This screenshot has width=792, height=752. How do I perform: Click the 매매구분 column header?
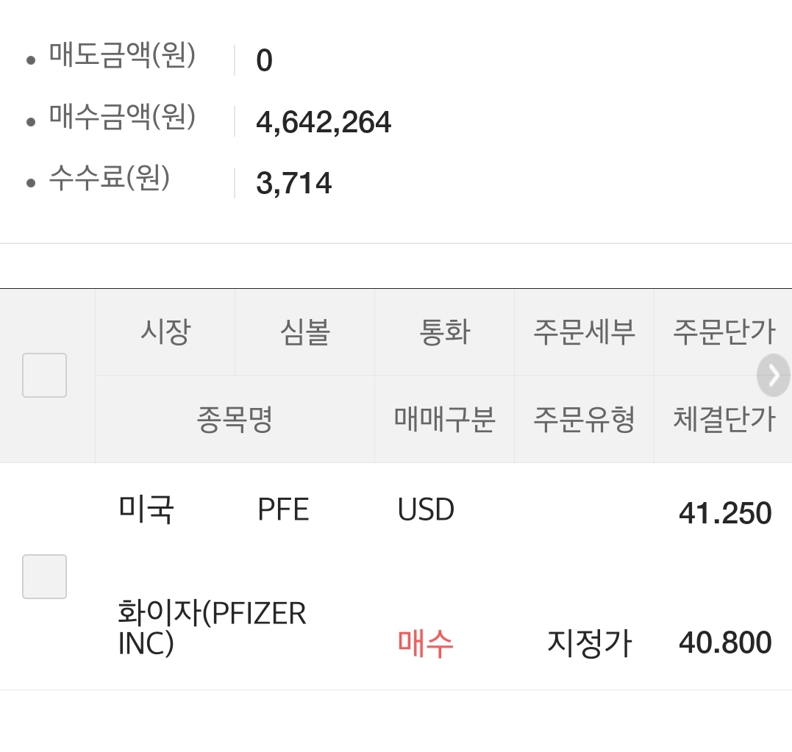pos(444,420)
